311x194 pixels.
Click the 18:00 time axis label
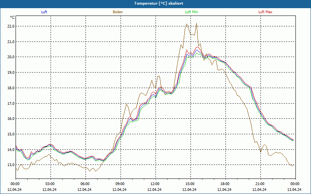(x=225, y=184)
